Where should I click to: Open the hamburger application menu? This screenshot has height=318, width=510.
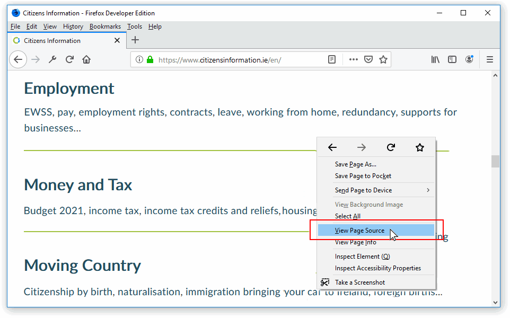click(490, 59)
